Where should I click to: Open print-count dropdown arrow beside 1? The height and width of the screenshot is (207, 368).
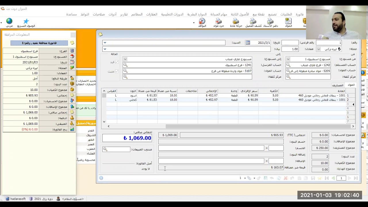245,178
